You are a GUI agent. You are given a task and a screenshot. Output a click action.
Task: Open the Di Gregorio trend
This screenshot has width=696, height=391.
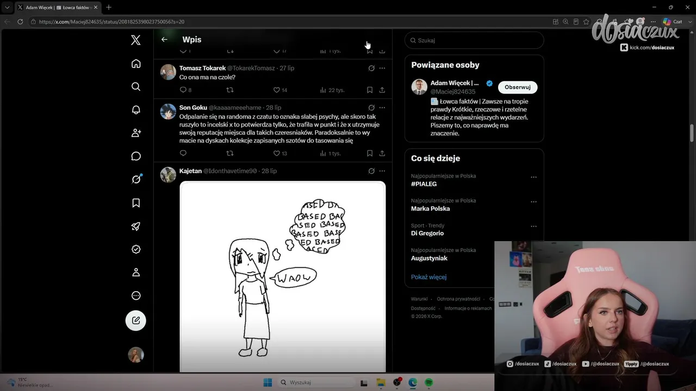pos(427,234)
